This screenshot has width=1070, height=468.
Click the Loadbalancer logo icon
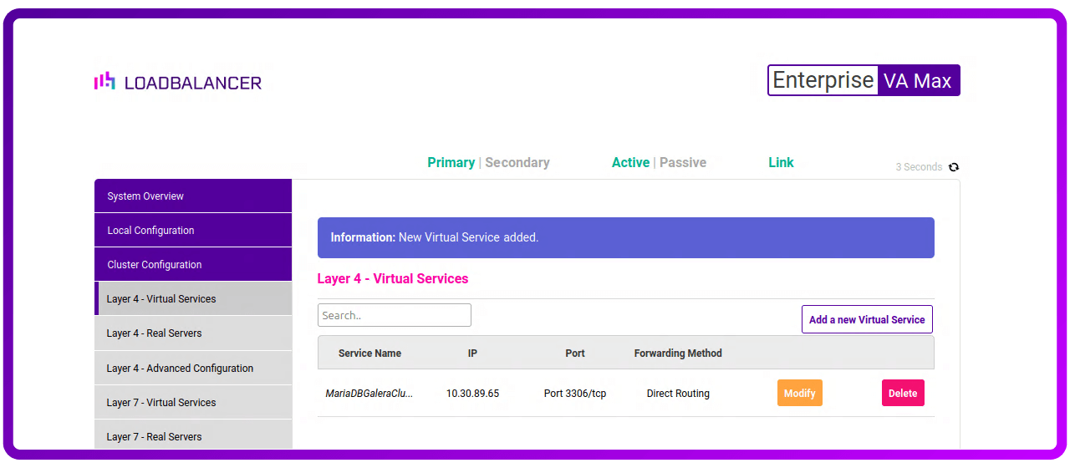tap(104, 81)
